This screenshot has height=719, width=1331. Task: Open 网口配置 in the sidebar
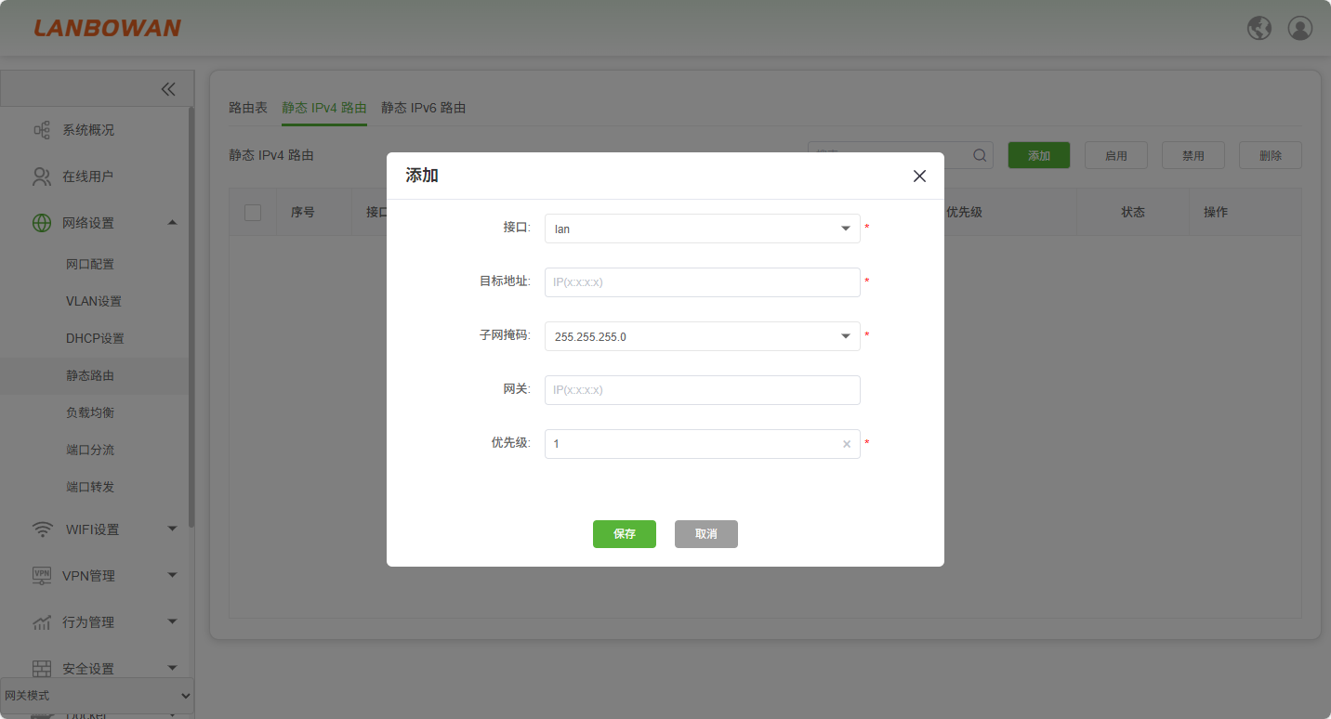coord(90,265)
